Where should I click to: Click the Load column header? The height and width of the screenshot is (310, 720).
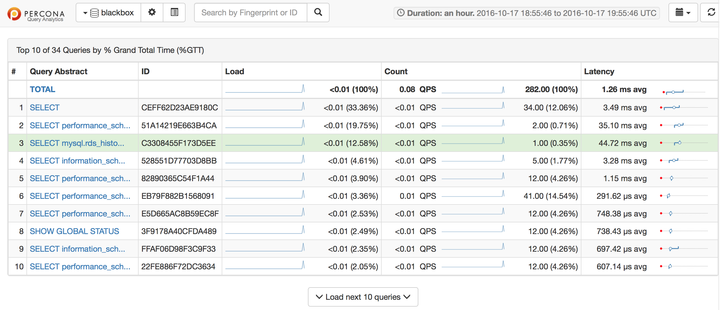pos(234,71)
